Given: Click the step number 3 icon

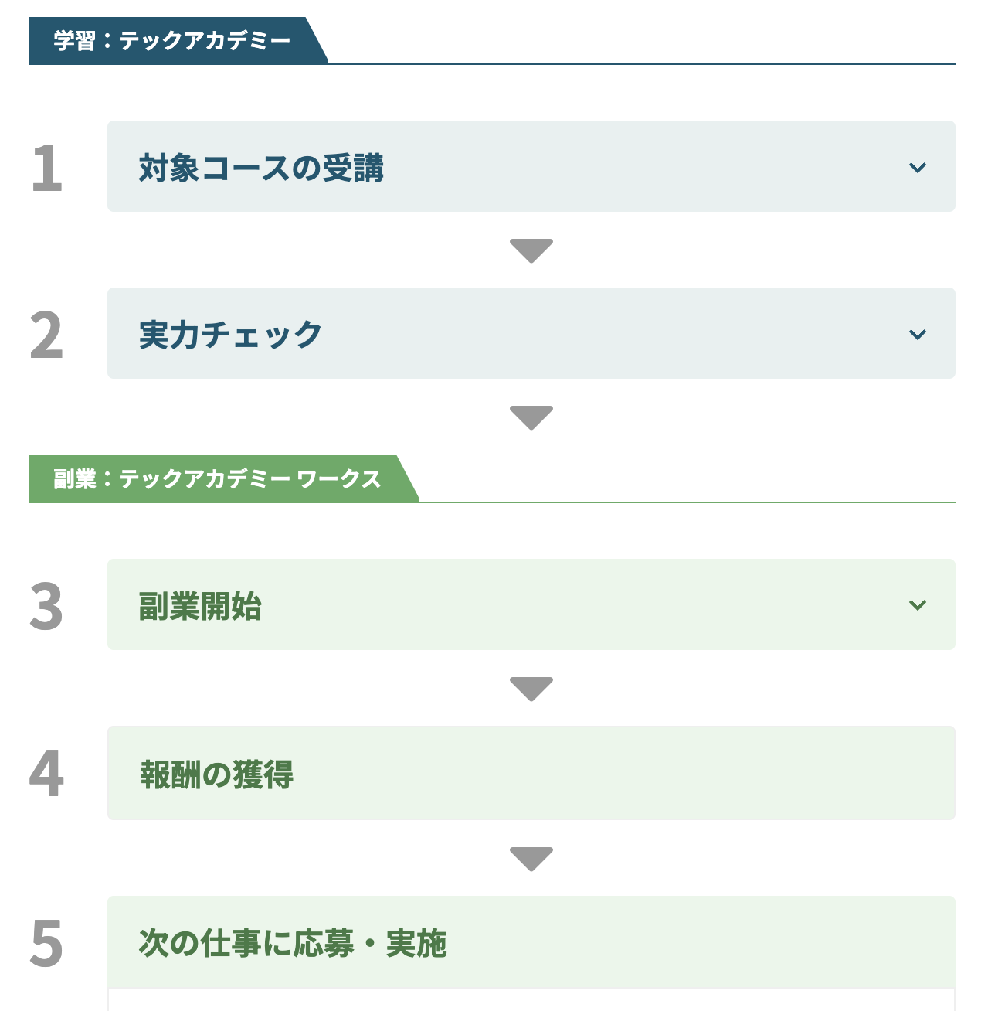Looking at the screenshot, I should [46, 607].
